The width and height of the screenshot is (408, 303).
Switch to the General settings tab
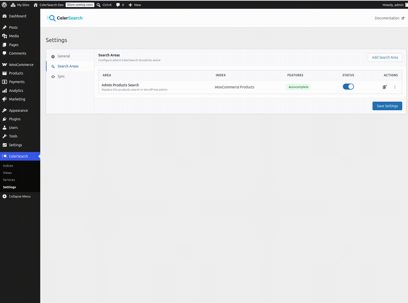(x=70, y=56)
